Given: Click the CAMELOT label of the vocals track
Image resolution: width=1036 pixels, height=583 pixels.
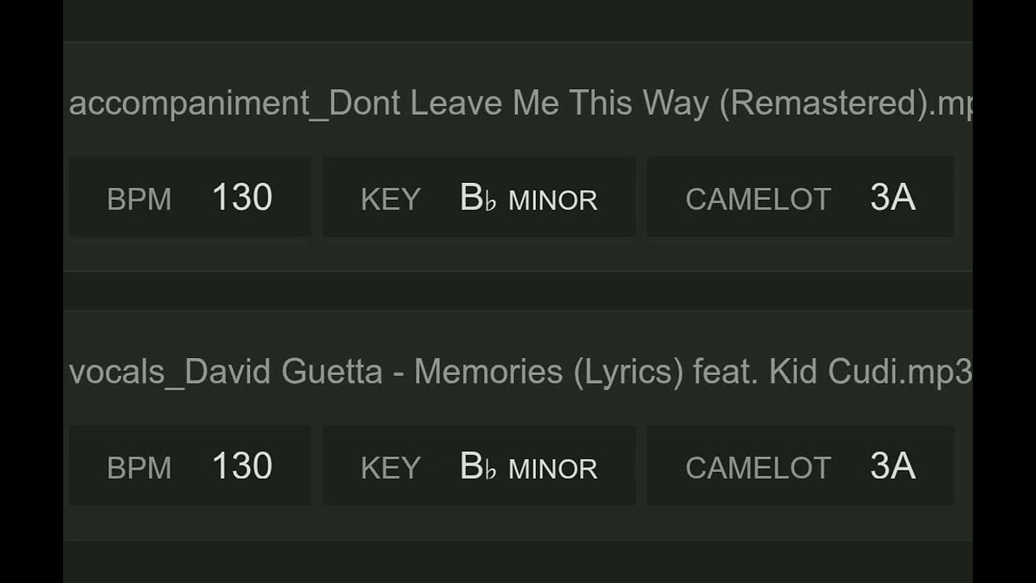Looking at the screenshot, I should [x=758, y=468].
